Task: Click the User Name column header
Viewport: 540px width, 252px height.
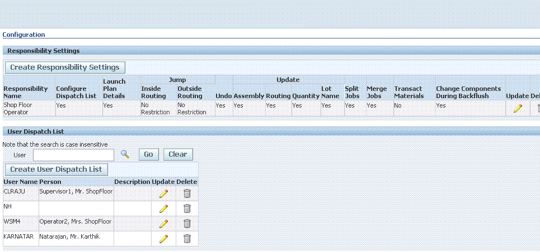Action: pos(21,182)
